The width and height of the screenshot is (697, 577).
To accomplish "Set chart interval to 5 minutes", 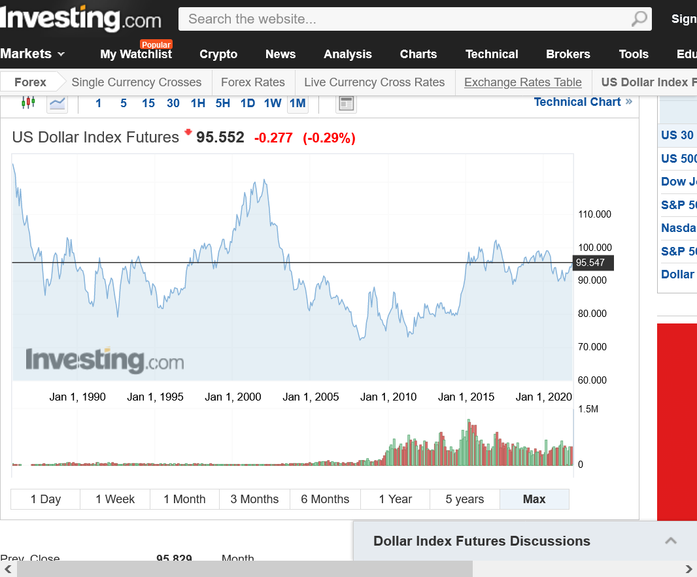I will click(x=124, y=103).
